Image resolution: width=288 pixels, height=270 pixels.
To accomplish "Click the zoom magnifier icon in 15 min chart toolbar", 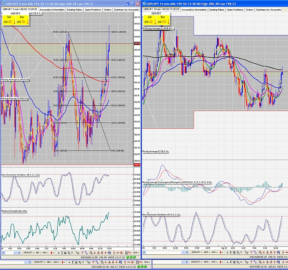I will pyautogui.click(x=260, y=252).
